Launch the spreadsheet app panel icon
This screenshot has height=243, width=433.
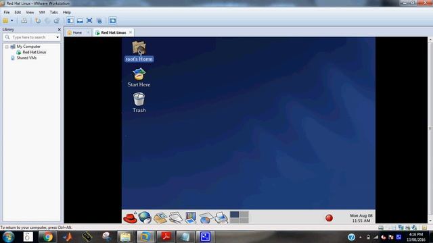[206, 217]
